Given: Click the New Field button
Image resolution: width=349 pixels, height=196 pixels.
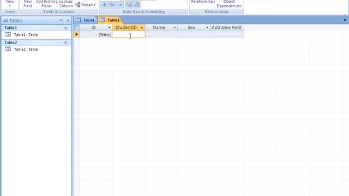Looking at the screenshot, I should pyautogui.click(x=28, y=4).
